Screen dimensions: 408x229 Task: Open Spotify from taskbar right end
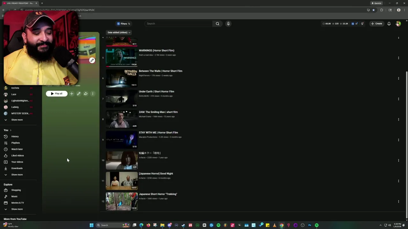click(x=317, y=225)
